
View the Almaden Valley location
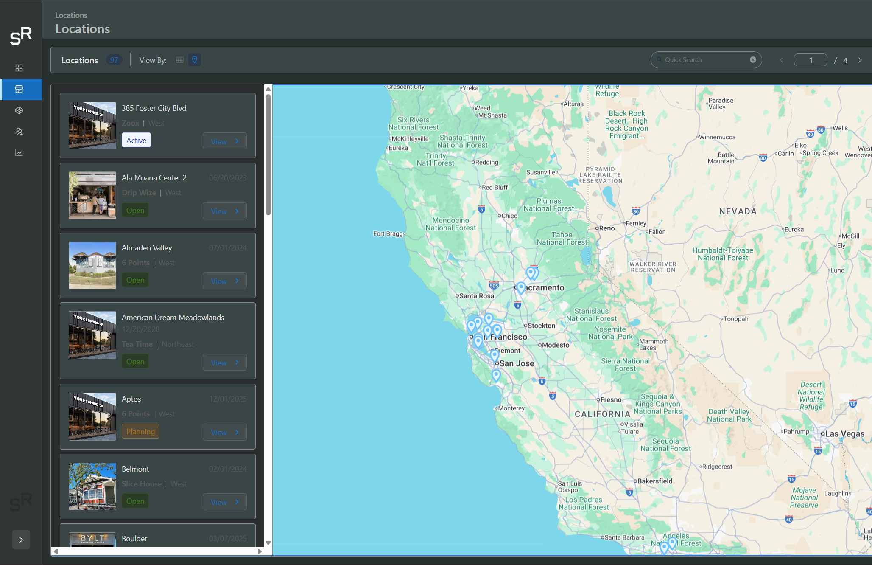(x=224, y=281)
